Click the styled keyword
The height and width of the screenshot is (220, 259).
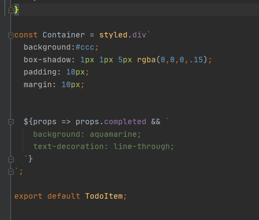tap(113, 35)
